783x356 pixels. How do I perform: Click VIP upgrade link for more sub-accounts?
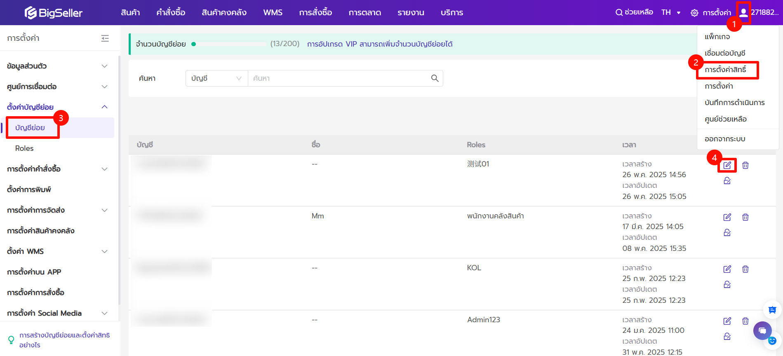pos(380,44)
